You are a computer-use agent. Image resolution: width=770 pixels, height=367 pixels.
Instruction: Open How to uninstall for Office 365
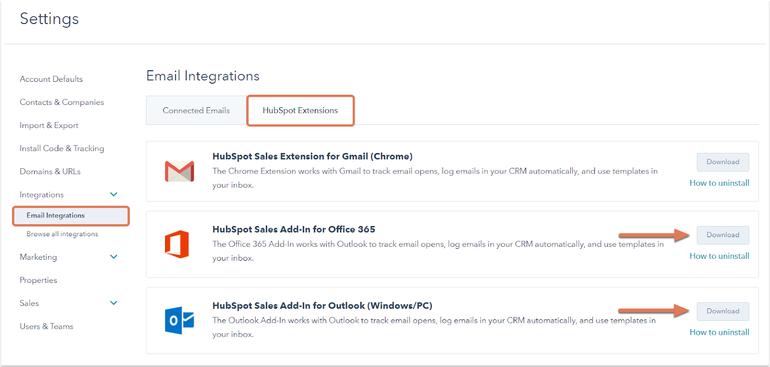click(x=719, y=256)
